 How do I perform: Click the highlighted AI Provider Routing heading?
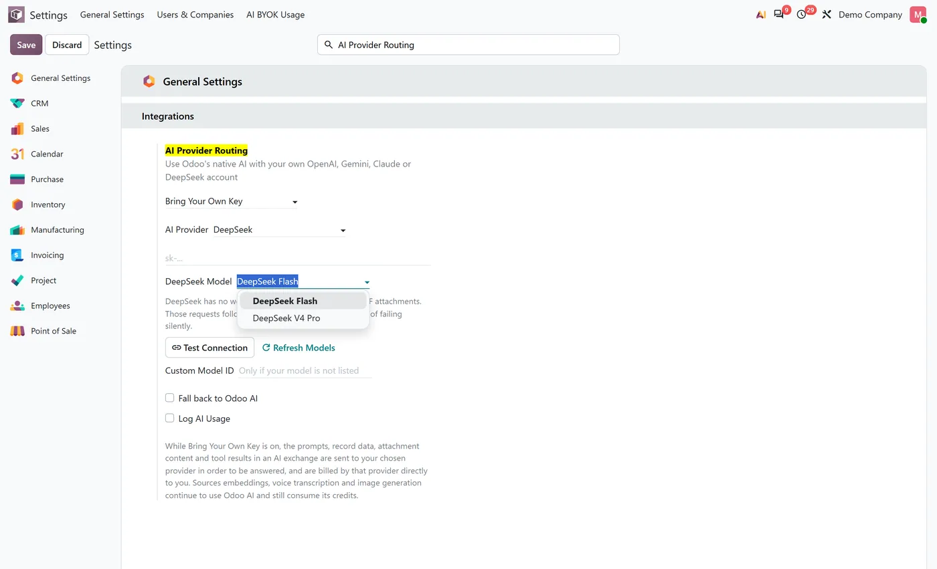point(206,150)
